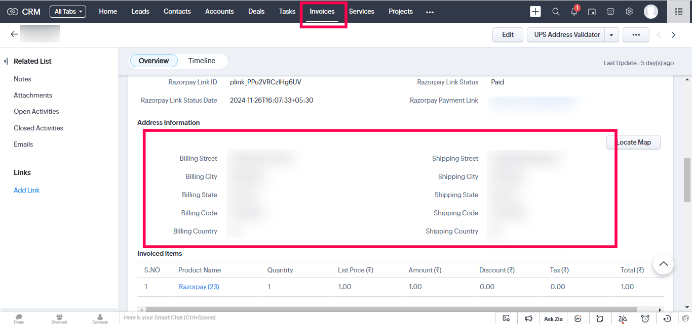Click the Zoho CRM logo icon
The height and width of the screenshot is (324, 692).
pos(13,12)
